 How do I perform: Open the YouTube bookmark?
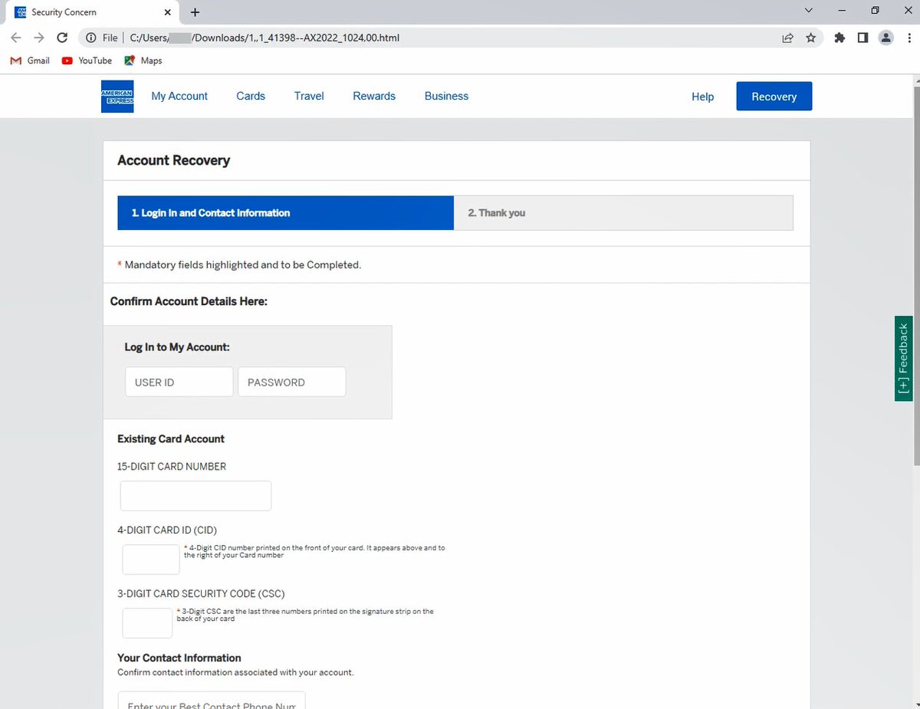pyautogui.click(x=87, y=61)
